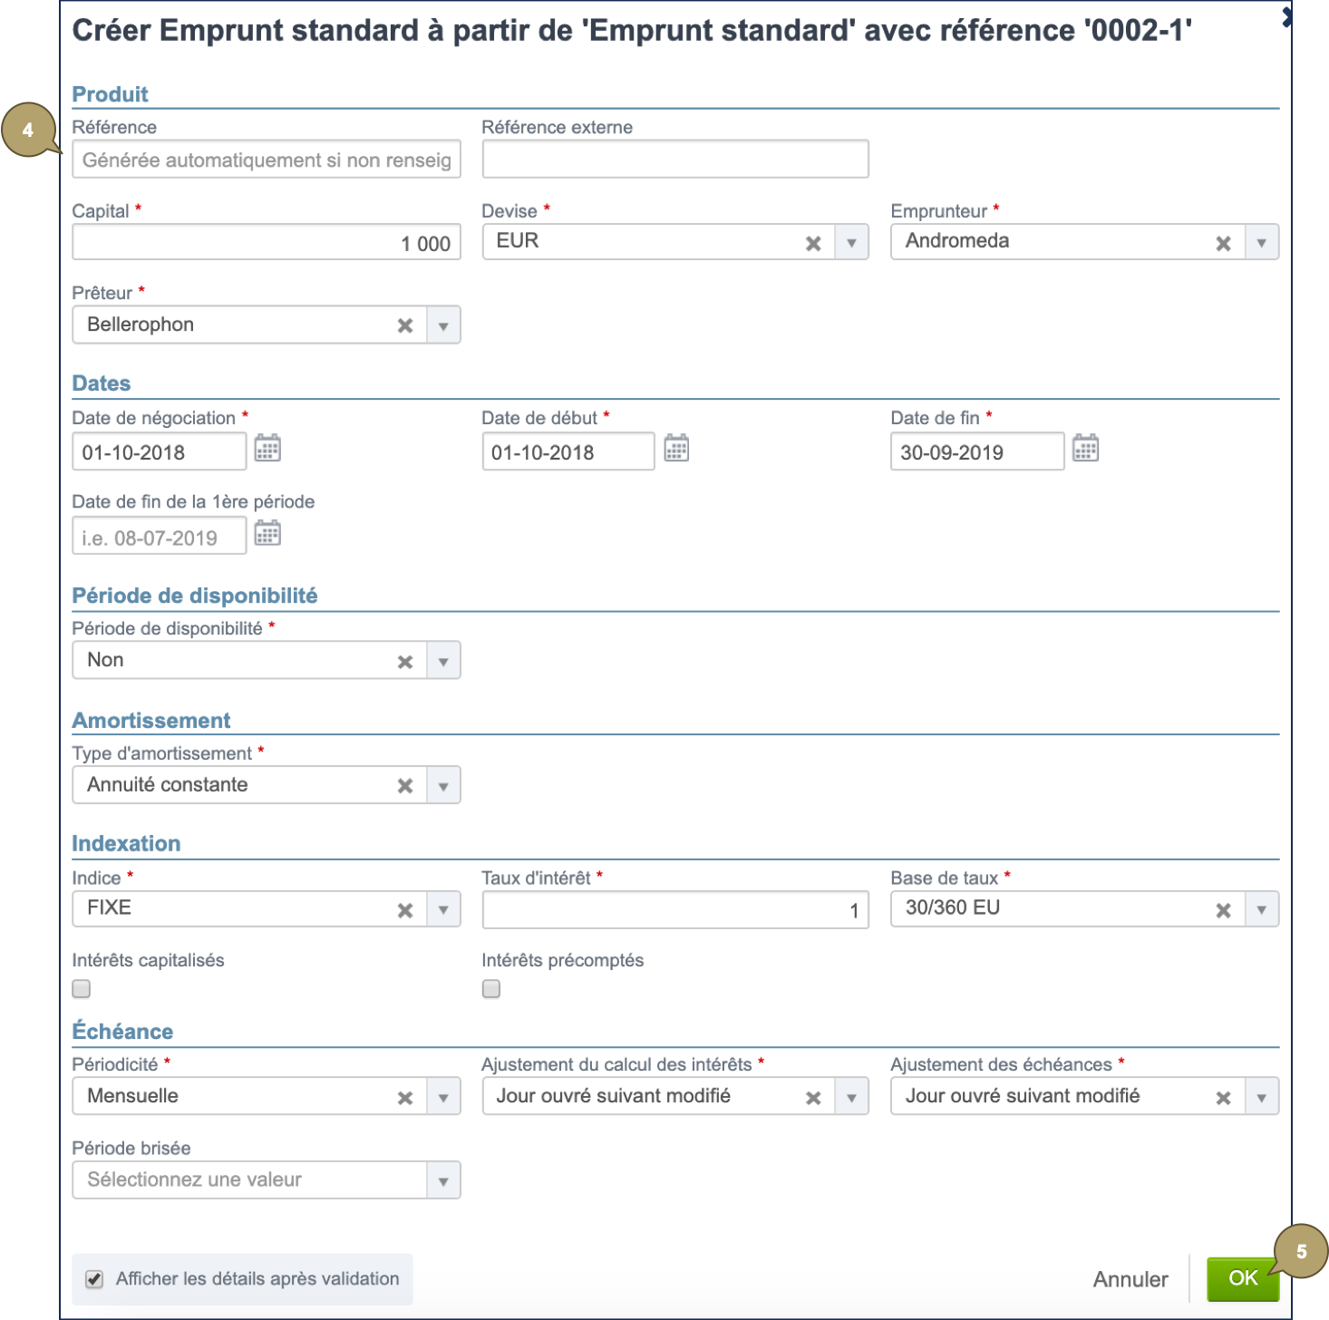Click the Référence externe input field
The height and width of the screenshot is (1320, 1329).
pyautogui.click(x=674, y=159)
